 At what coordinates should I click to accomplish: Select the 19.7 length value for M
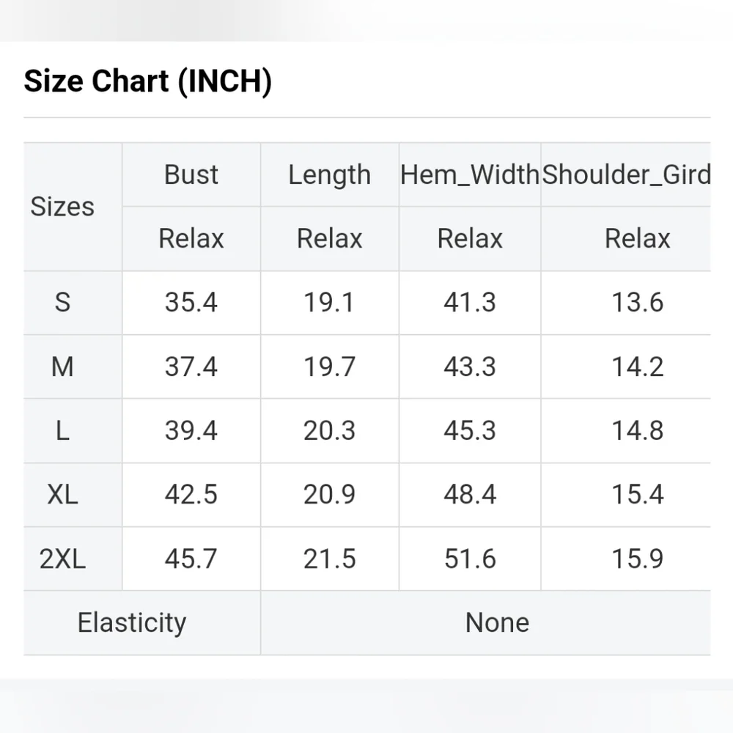(x=329, y=366)
